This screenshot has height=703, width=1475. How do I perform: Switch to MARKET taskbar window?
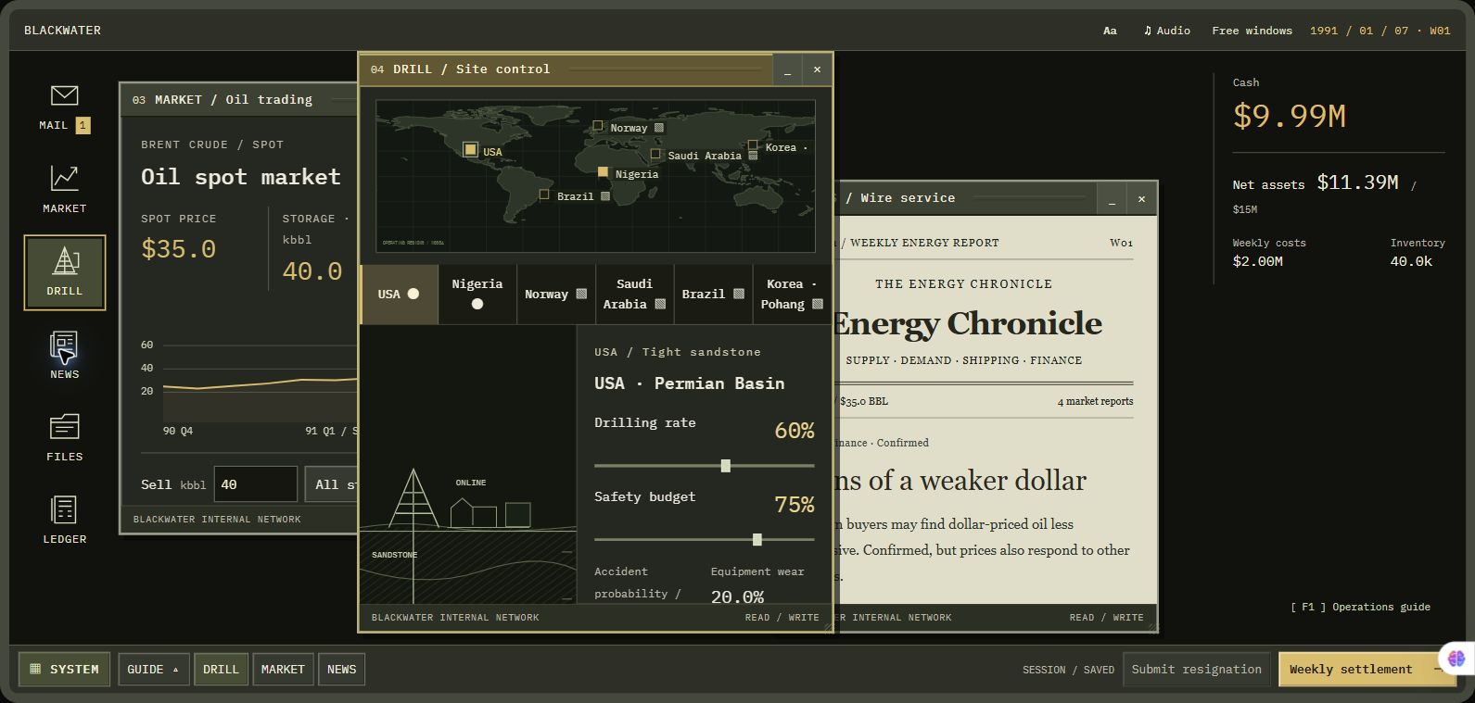283,669
